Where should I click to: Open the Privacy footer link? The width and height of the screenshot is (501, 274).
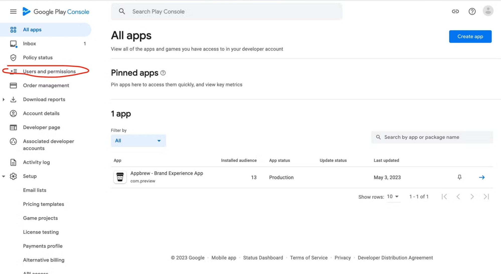click(x=342, y=258)
